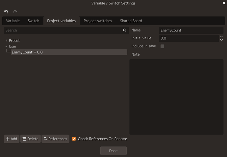The image size is (227, 157).
Task: Click the Include in save label
Action: tap(144, 46)
